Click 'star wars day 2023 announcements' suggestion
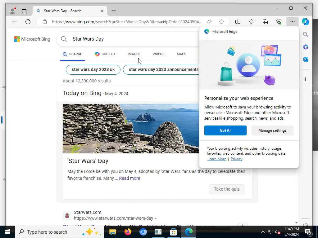This screenshot has height=238, width=318. click(x=161, y=69)
